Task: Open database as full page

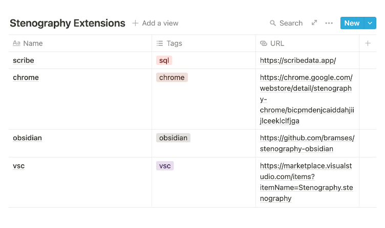Action: 314,23
